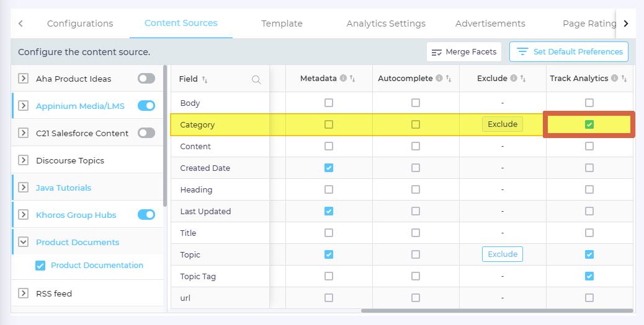Sort by the Exclude column arrows
The image size is (644, 325).
[523, 79]
